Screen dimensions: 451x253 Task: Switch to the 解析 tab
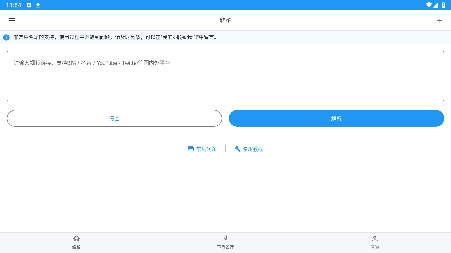pyautogui.click(x=76, y=243)
